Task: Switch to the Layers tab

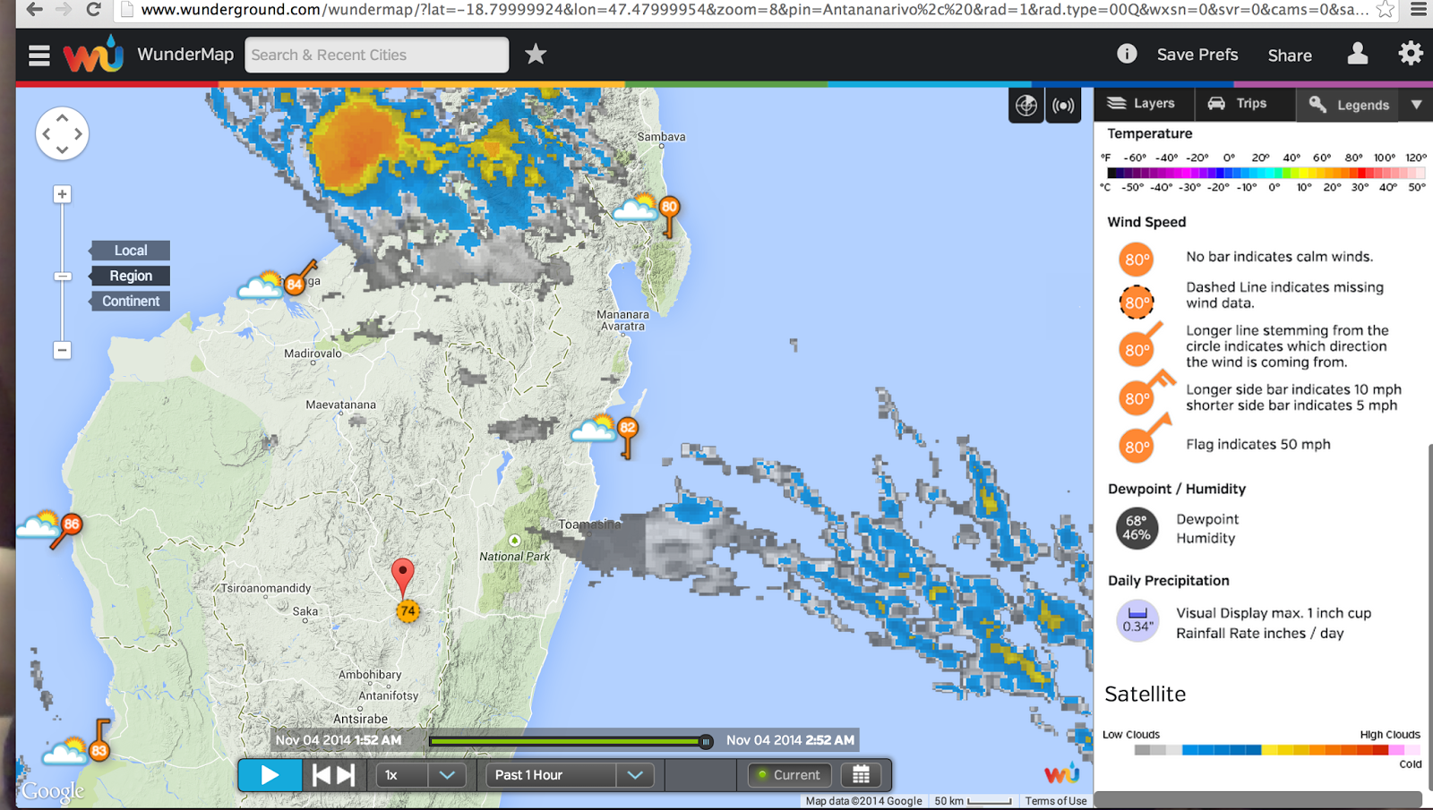Action: [x=1143, y=103]
